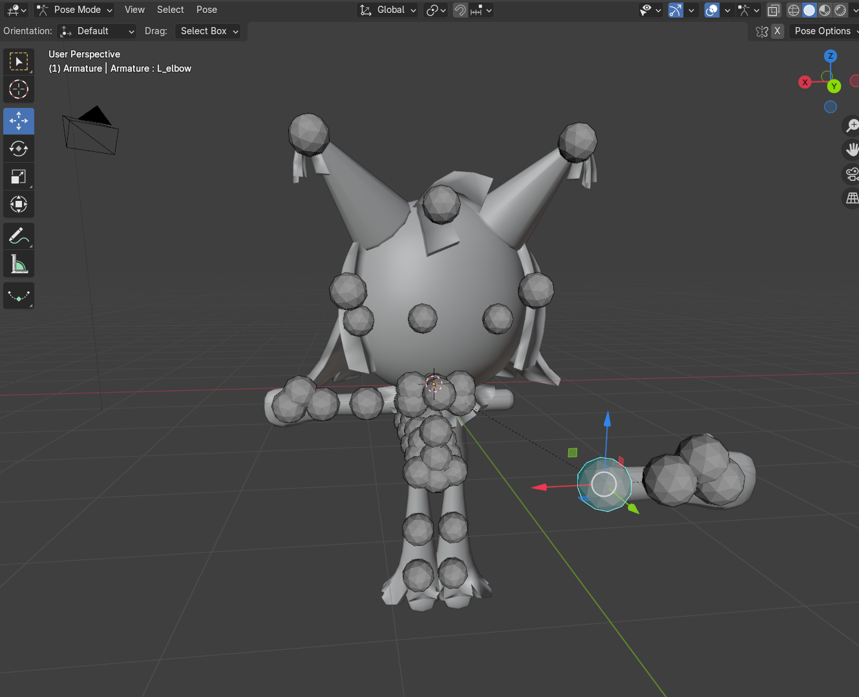This screenshot has width=859, height=697.
Task: Click the negative Y hollow green gizmo circle
Action: [x=826, y=76]
